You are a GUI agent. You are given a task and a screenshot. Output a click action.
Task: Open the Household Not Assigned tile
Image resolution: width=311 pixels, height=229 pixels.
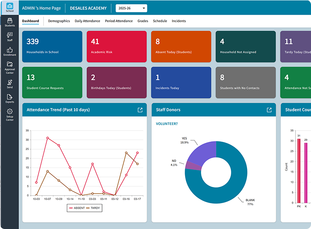coord(245,46)
